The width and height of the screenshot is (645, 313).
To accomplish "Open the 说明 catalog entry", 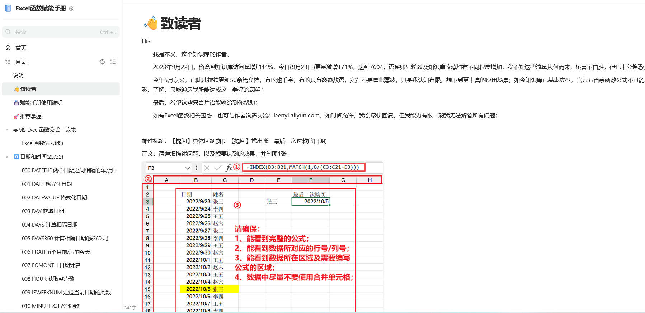I will [x=18, y=76].
